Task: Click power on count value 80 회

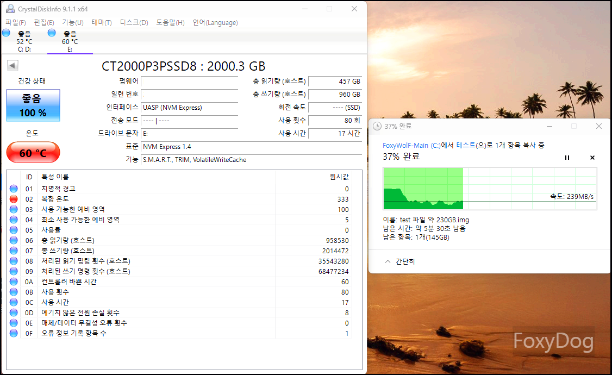Action: [x=335, y=121]
